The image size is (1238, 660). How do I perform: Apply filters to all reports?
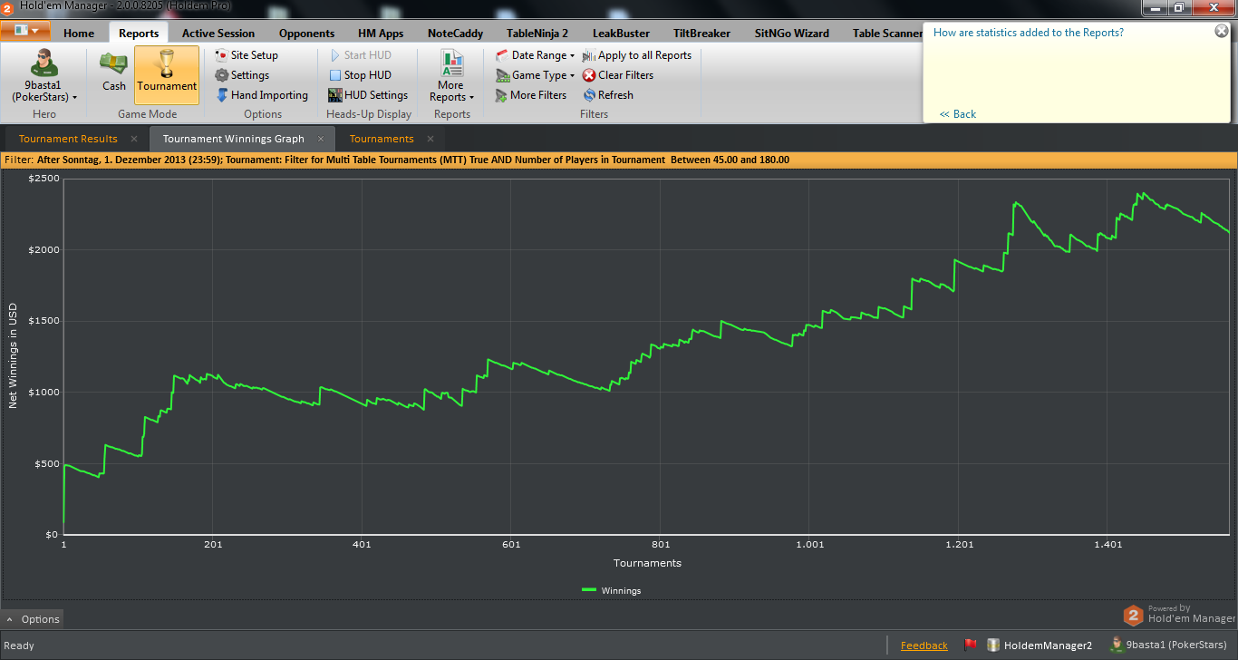tap(637, 55)
